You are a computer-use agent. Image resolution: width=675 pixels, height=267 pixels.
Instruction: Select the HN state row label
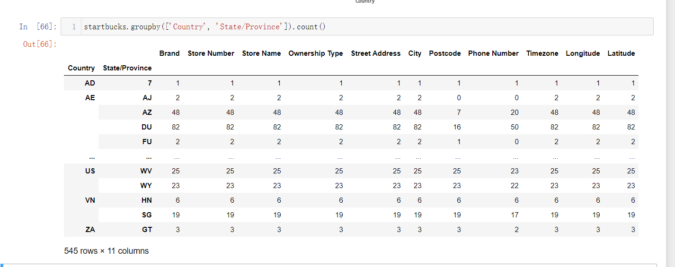147,200
